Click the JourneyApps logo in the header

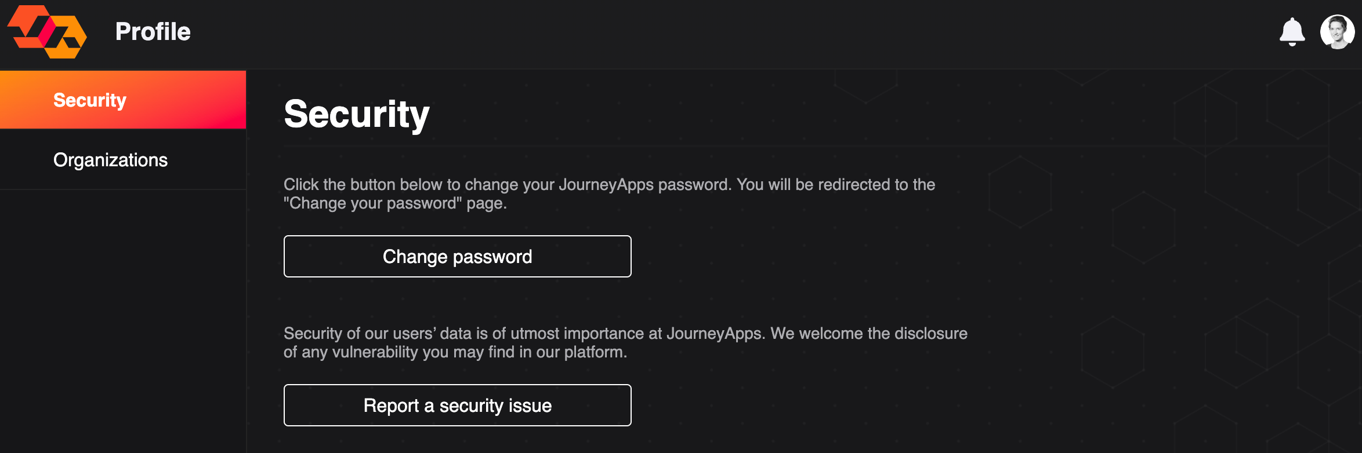pos(47,32)
